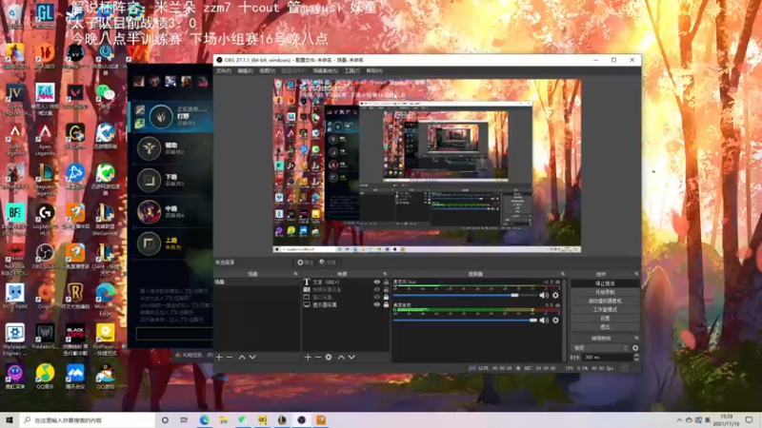Open the WeChat desktop icon
The width and height of the screenshot is (762, 428).
point(105,96)
